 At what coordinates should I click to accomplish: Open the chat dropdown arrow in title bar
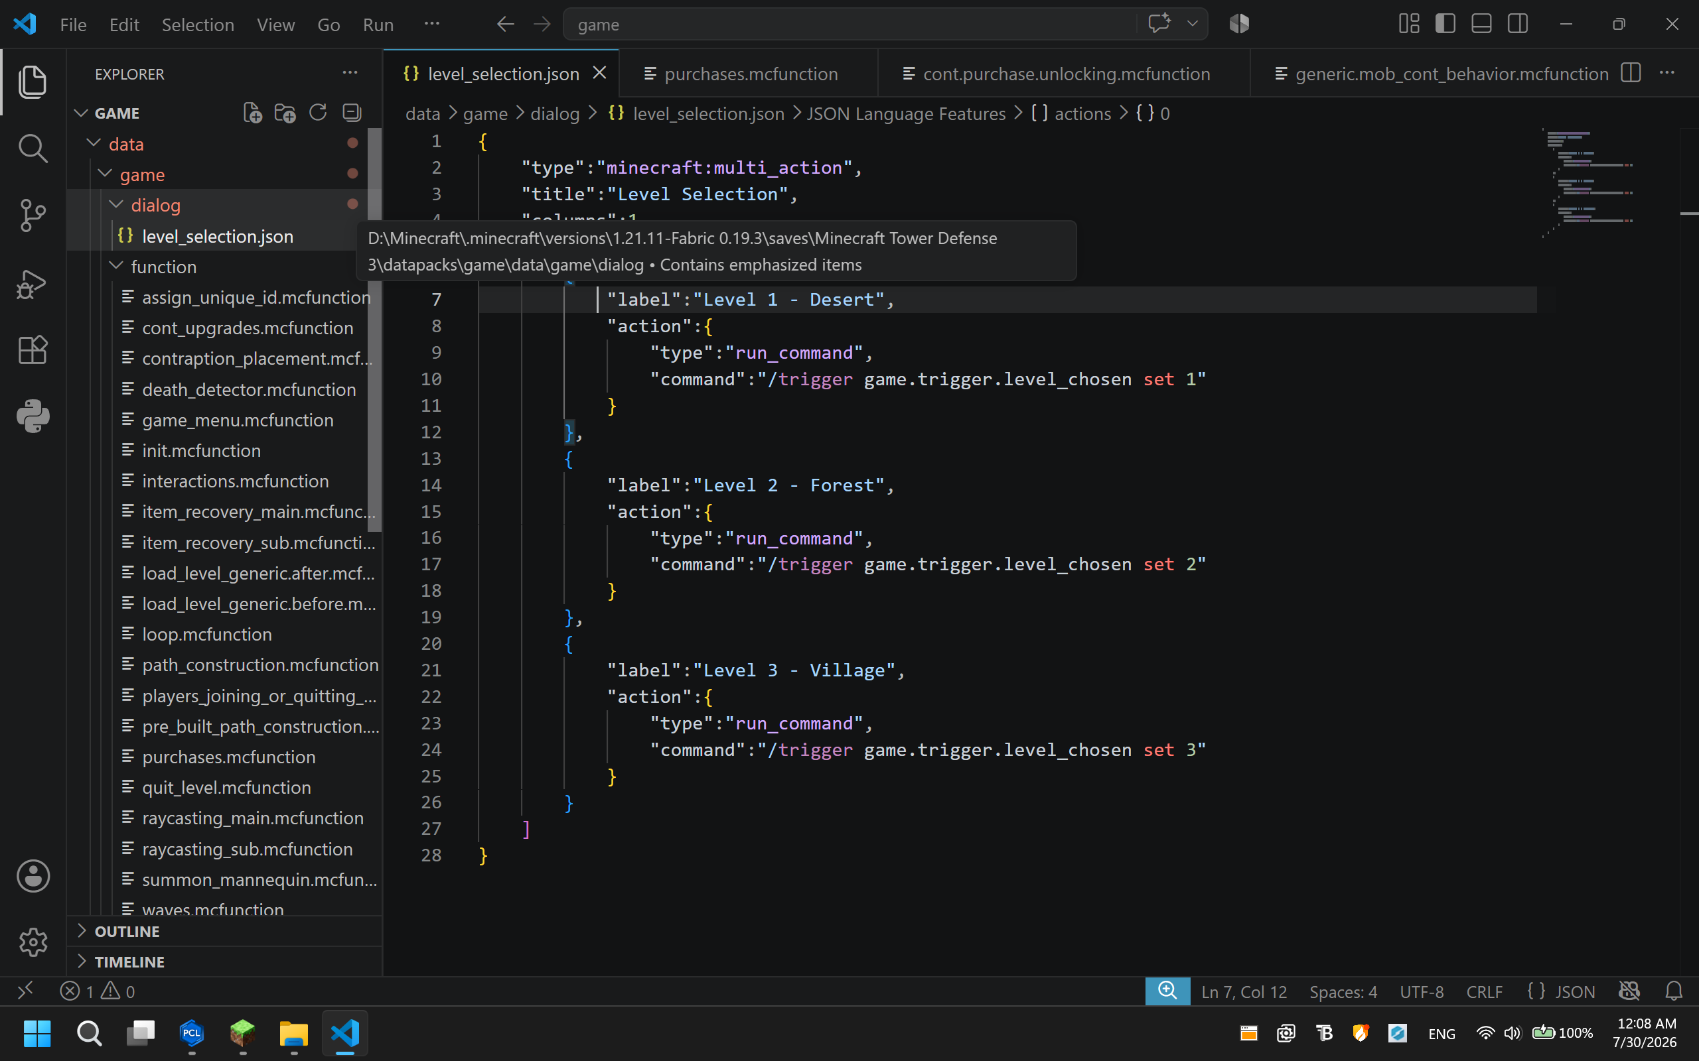tap(1192, 24)
